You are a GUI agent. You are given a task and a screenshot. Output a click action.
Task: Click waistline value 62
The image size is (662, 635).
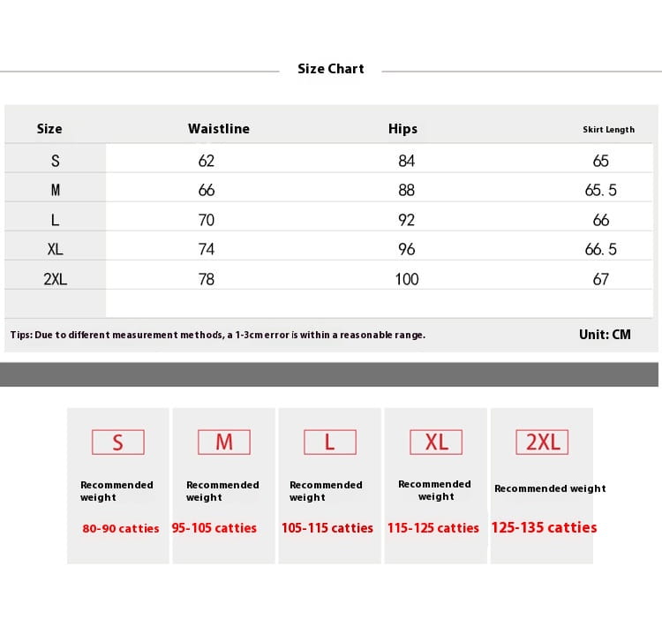tap(207, 161)
